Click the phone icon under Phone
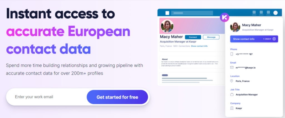Viewport: 285px width, 118px height. (x=232, y=54)
